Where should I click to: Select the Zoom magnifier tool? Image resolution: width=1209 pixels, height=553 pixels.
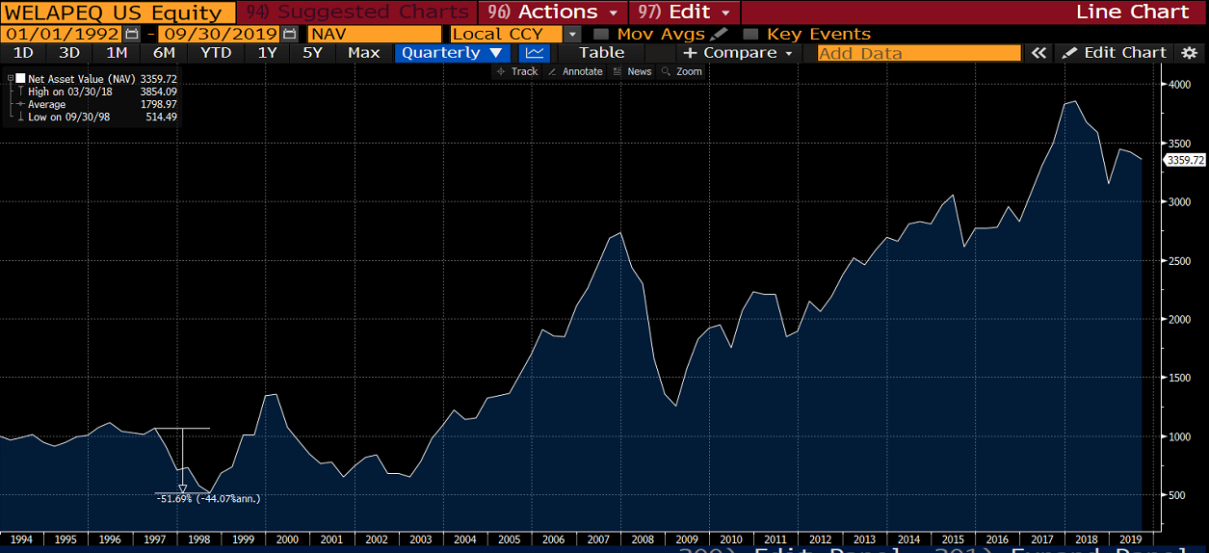683,72
